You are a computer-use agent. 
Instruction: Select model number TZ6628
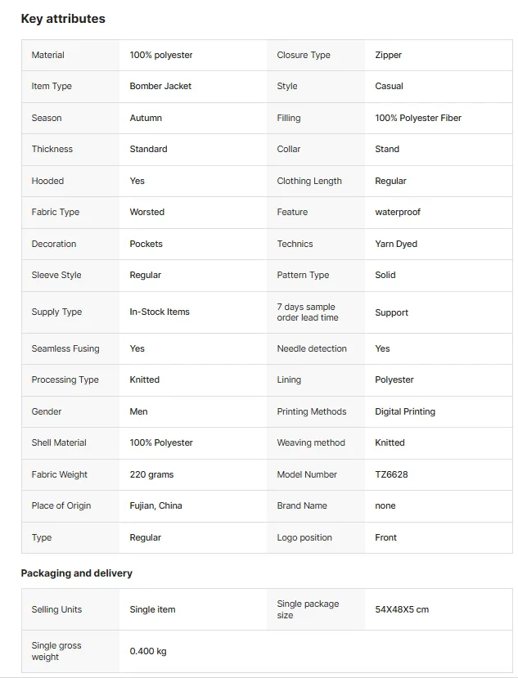(391, 474)
